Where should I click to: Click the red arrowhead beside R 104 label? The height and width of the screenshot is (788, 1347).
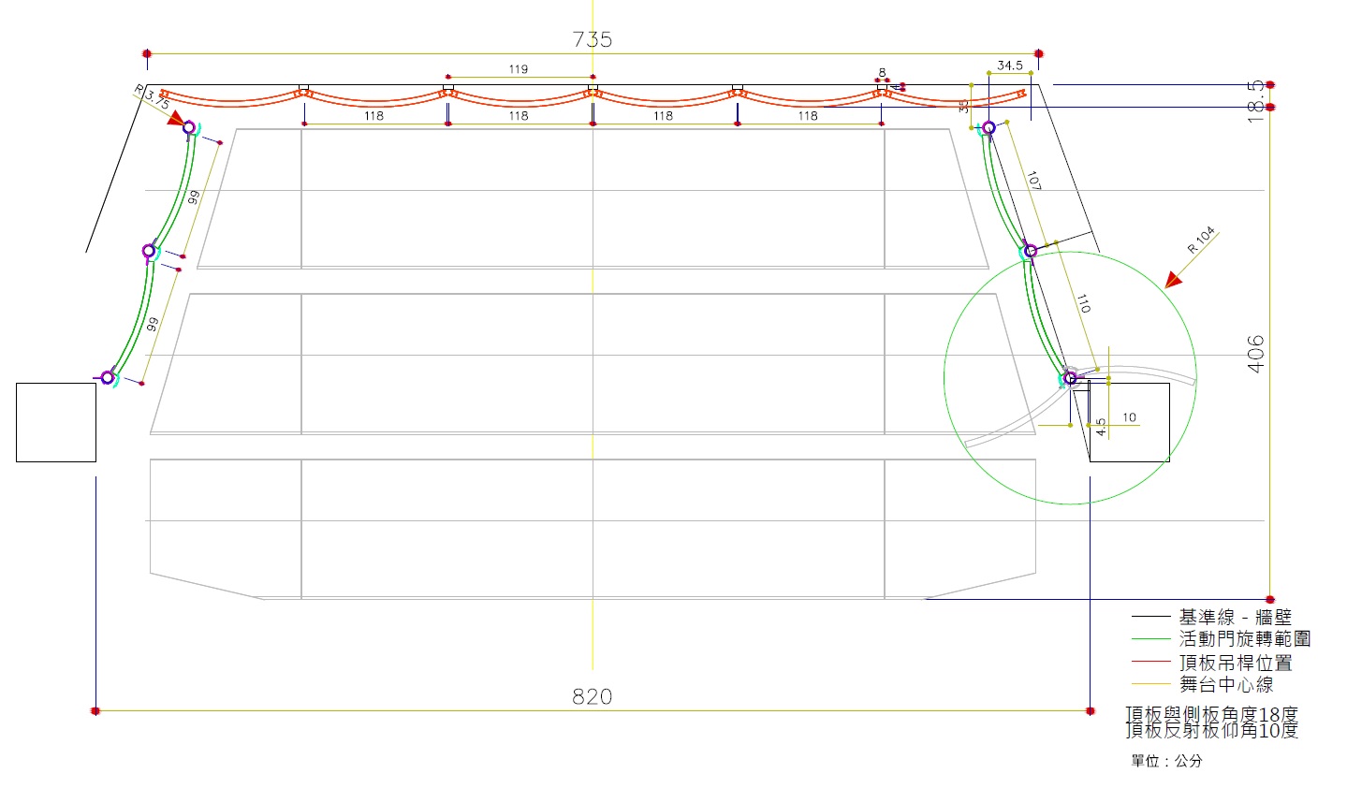(x=1173, y=279)
